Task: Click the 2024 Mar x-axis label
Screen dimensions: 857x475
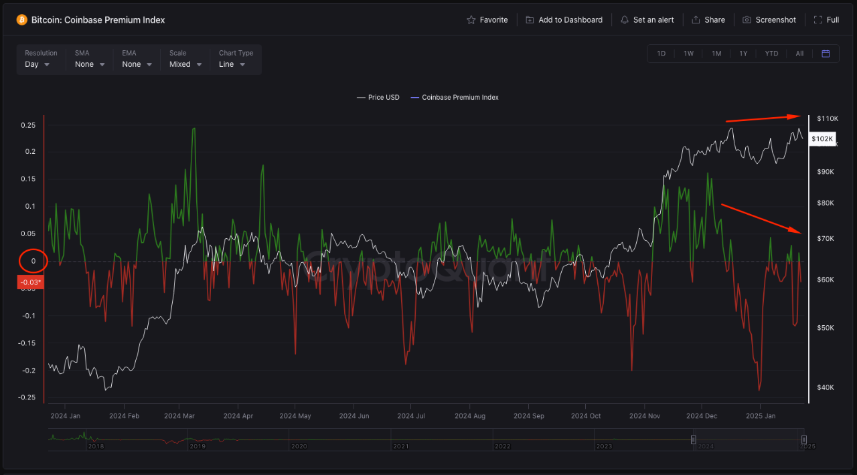Action: [x=179, y=415]
